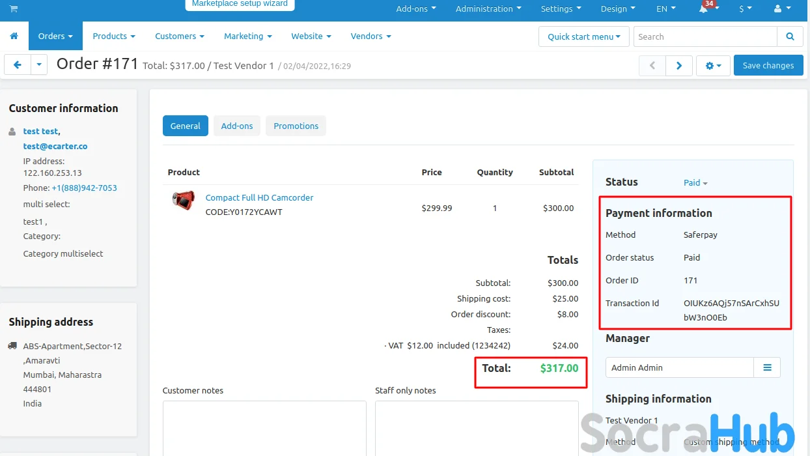Go back using the left arrow button
The height and width of the screenshot is (456, 810).
point(18,65)
